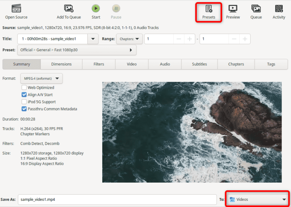Image resolution: width=291 pixels, height=207 pixels.
Task: Open the Presets panel
Action: point(208,12)
